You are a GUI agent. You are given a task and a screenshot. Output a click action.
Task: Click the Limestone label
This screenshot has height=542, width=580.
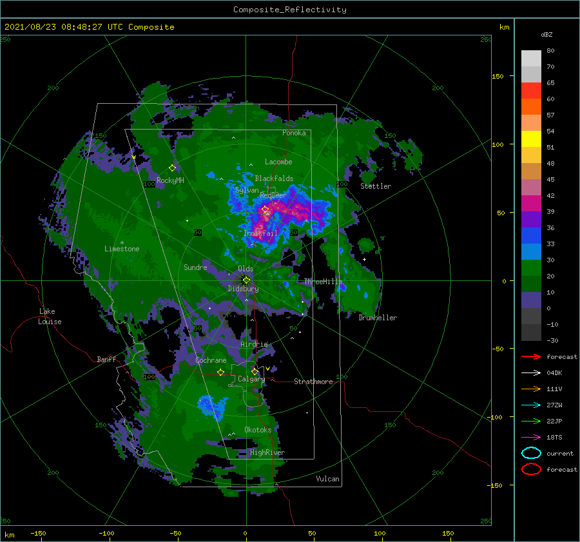[122, 249]
